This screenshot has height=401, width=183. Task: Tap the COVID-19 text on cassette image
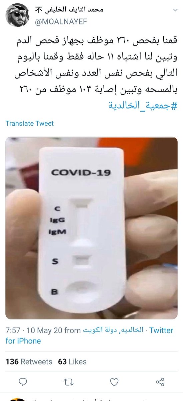coord(81,173)
